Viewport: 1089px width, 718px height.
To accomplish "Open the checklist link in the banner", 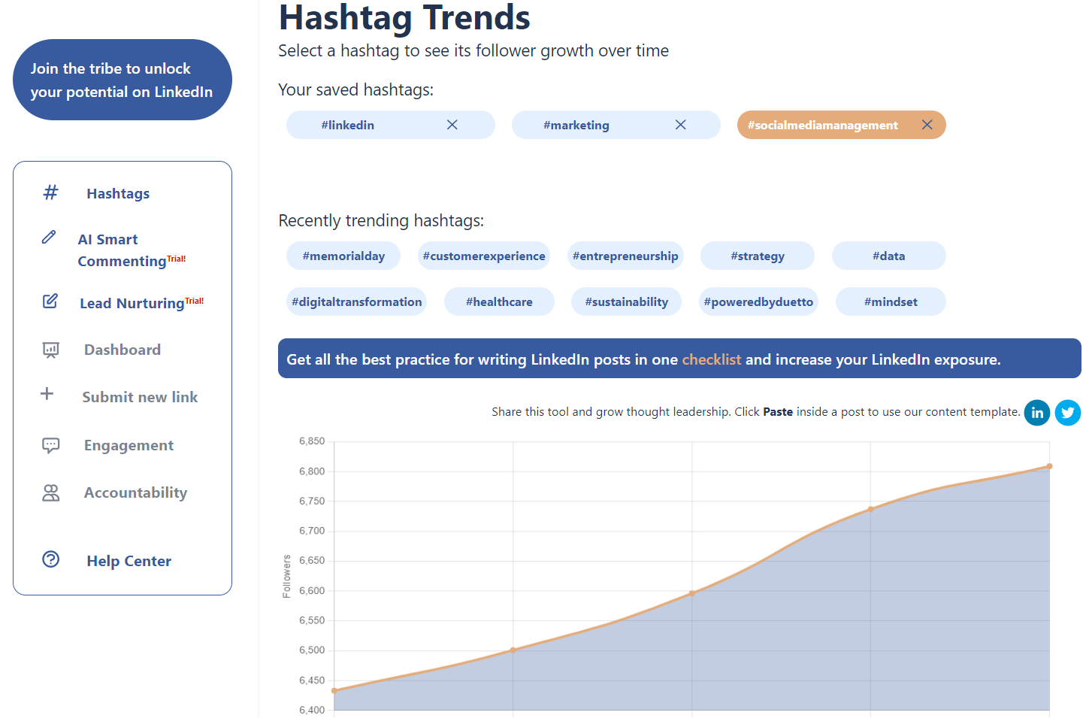I will coord(711,359).
